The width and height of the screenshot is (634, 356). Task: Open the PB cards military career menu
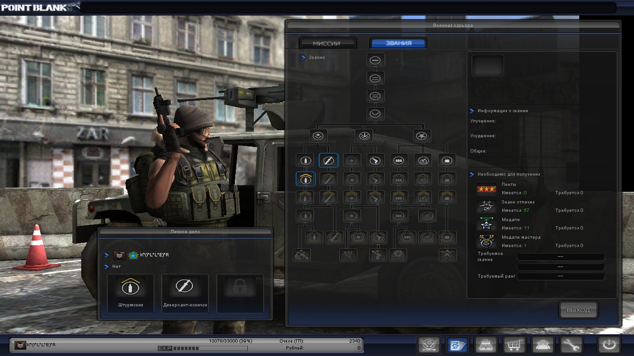(457, 345)
